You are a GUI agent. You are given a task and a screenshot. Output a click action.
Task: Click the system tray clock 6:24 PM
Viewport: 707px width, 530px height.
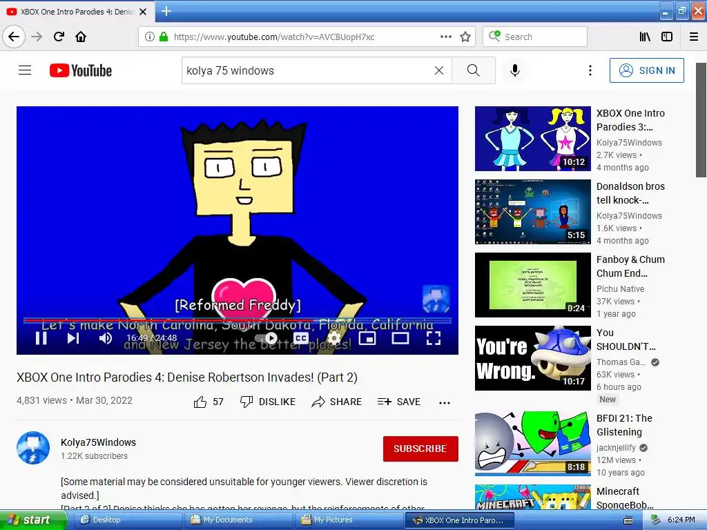tap(681, 520)
